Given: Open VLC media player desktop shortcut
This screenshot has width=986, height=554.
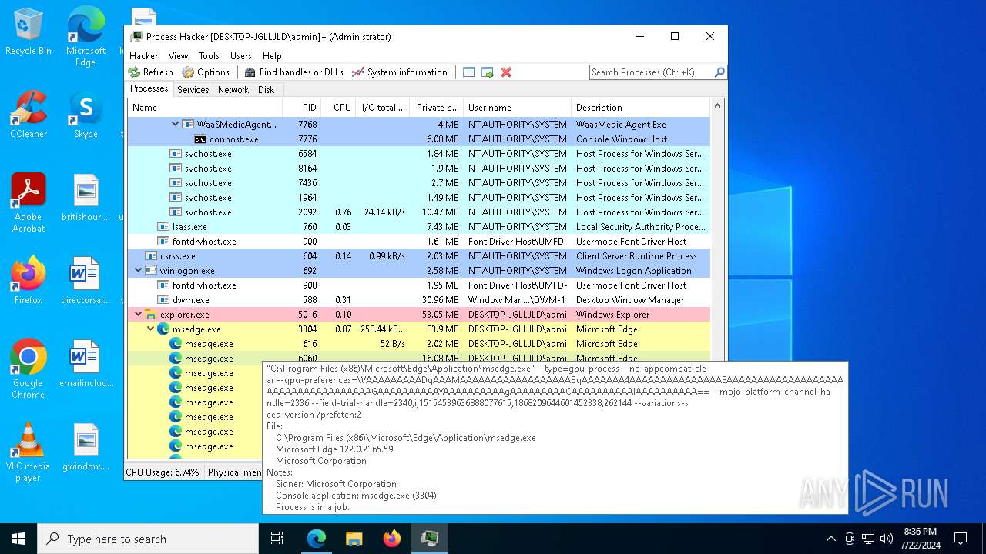Looking at the screenshot, I should coord(29,452).
